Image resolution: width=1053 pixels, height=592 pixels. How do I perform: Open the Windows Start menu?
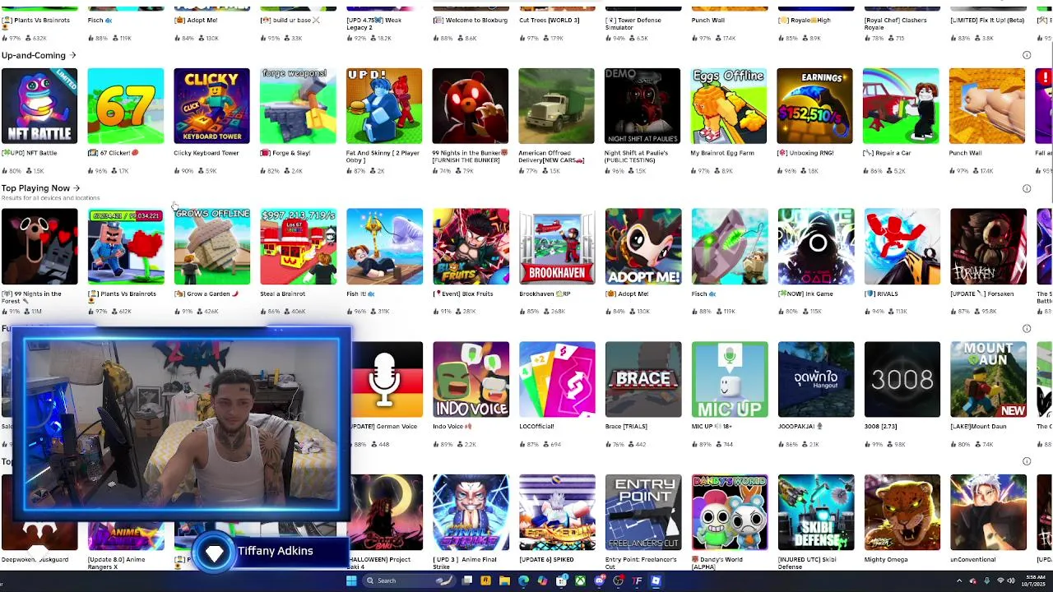pyautogui.click(x=351, y=580)
